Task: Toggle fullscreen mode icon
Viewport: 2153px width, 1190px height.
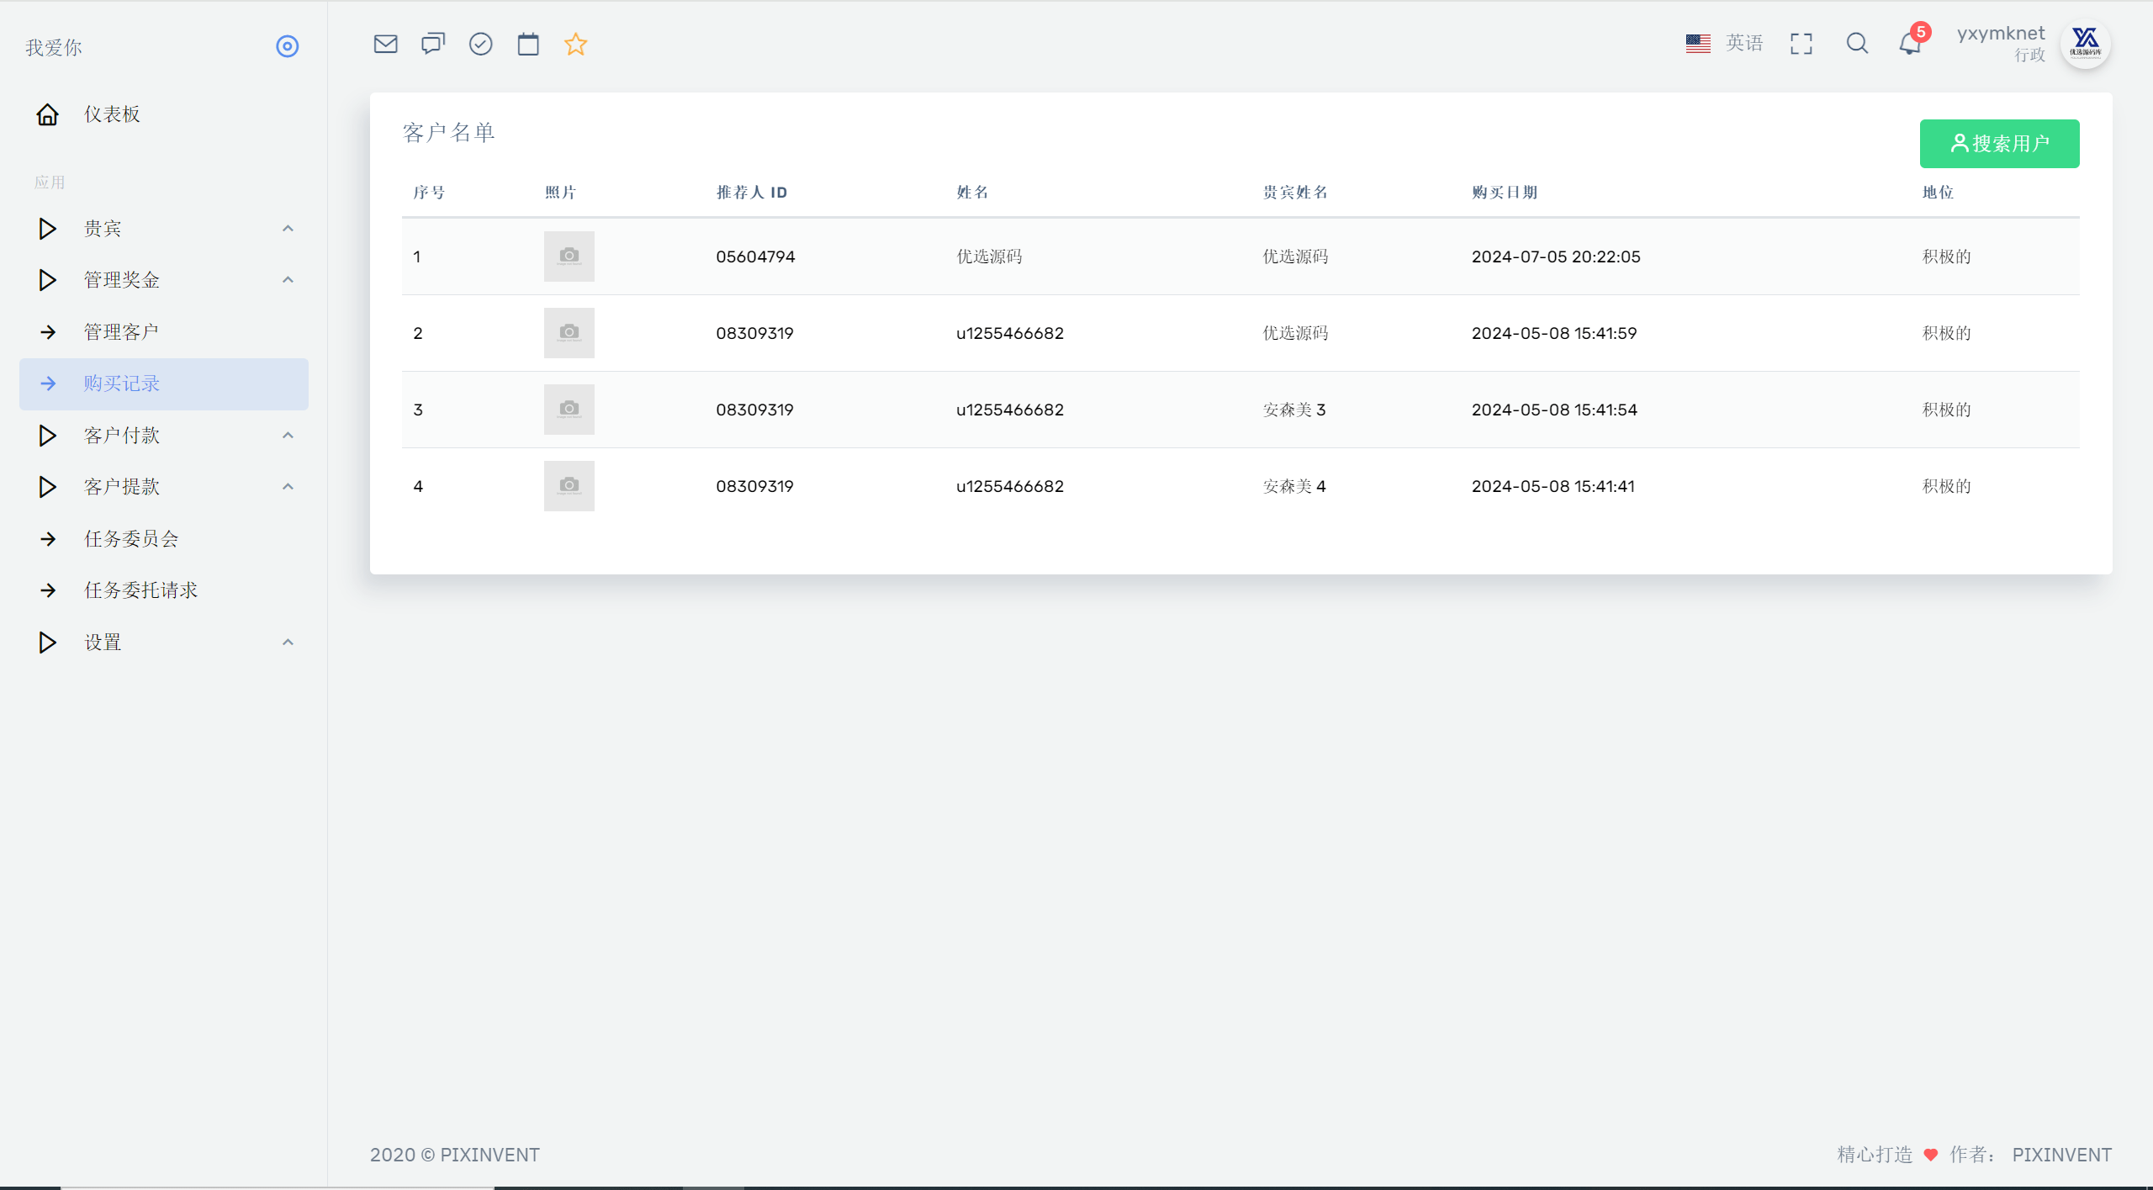Action: click(x=1801, y=44)
